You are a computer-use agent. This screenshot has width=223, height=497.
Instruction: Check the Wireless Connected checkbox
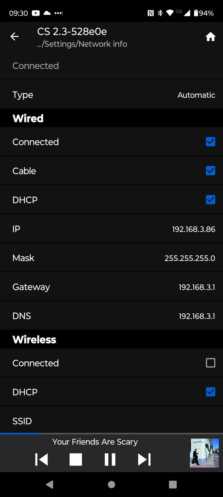pos(210,363)
